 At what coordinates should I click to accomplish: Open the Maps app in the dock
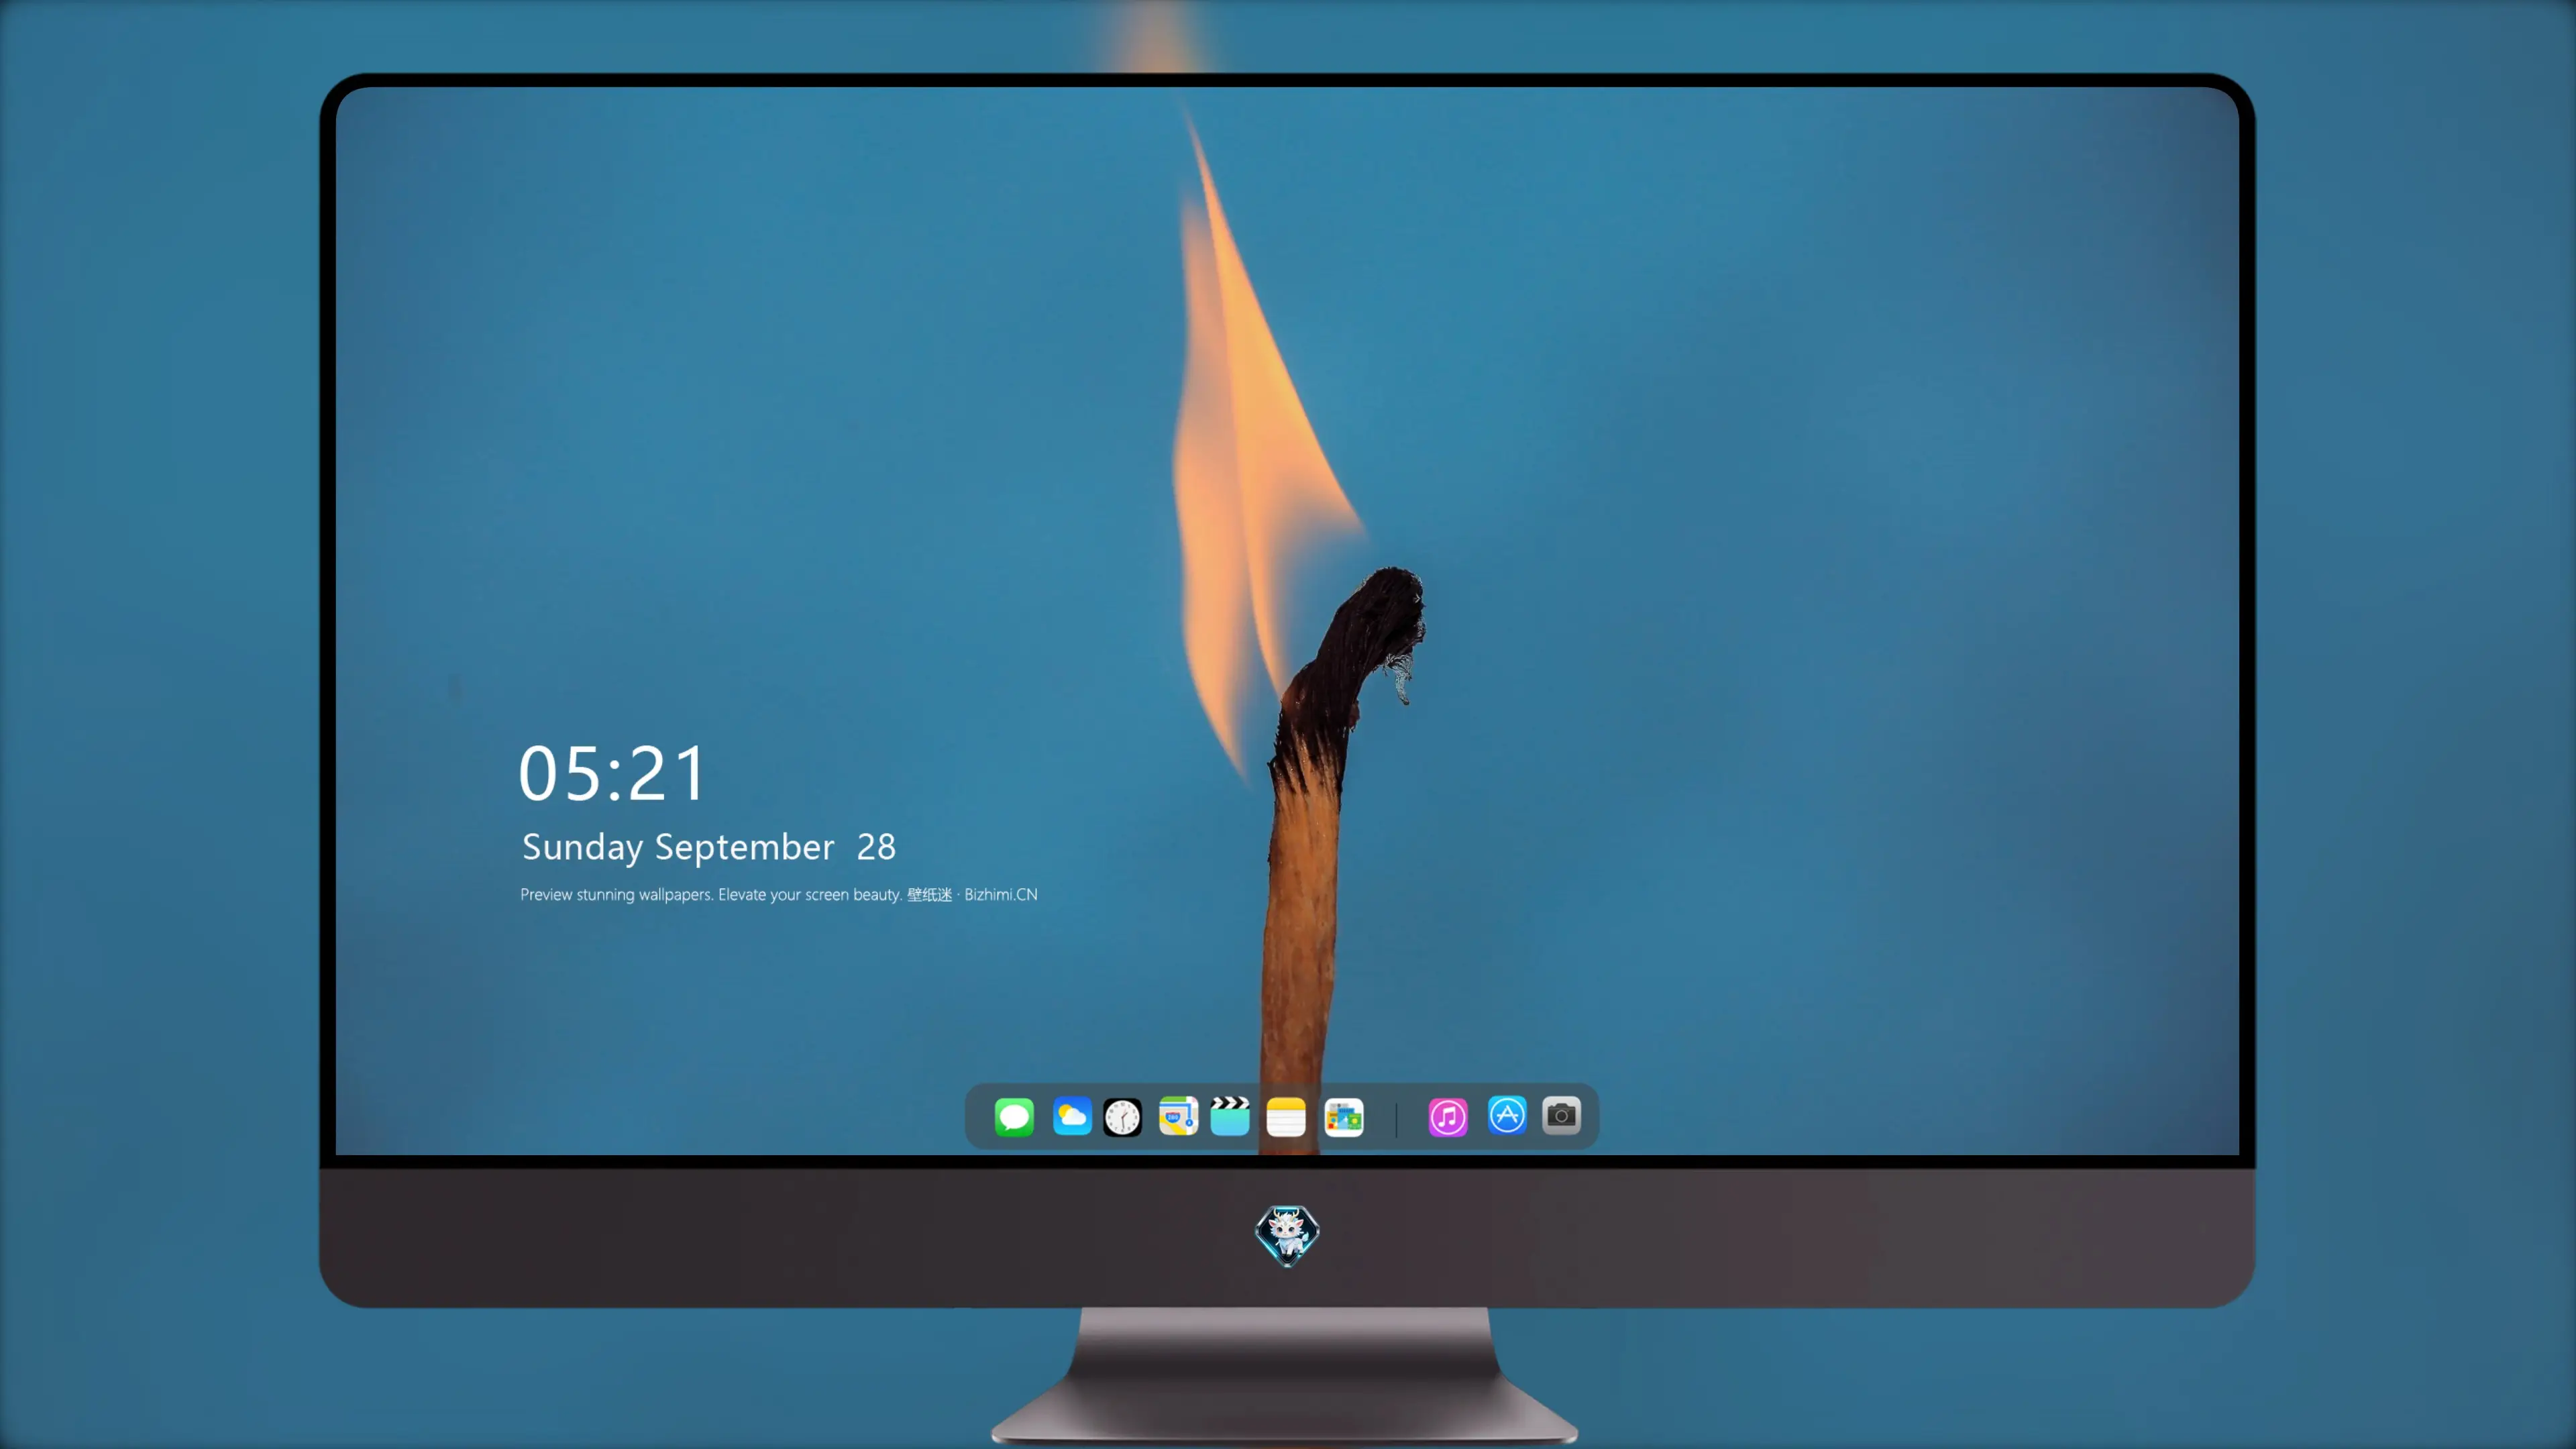[x=1178, y=1116]
